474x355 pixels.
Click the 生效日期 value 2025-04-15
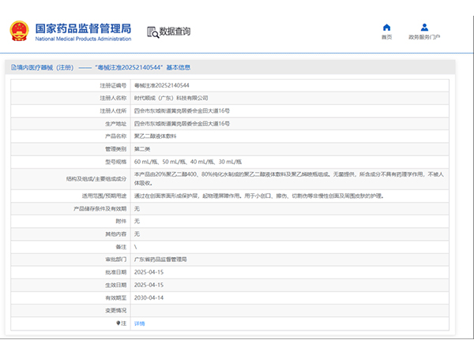[x=149, y=285]
